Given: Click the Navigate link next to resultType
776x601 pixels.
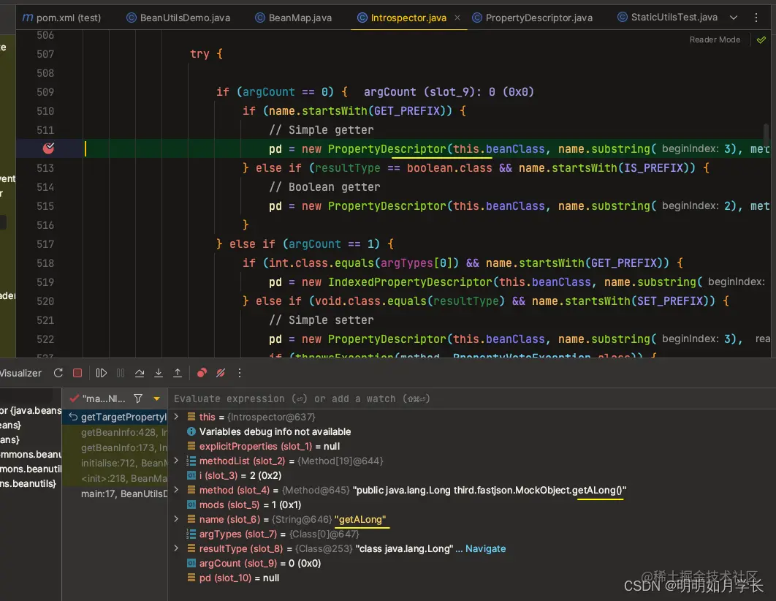Looking at the screenshot, I should (485, 548).
